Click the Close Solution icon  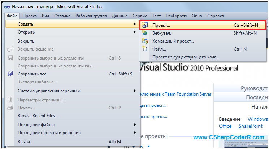click(x=10, y=49)
